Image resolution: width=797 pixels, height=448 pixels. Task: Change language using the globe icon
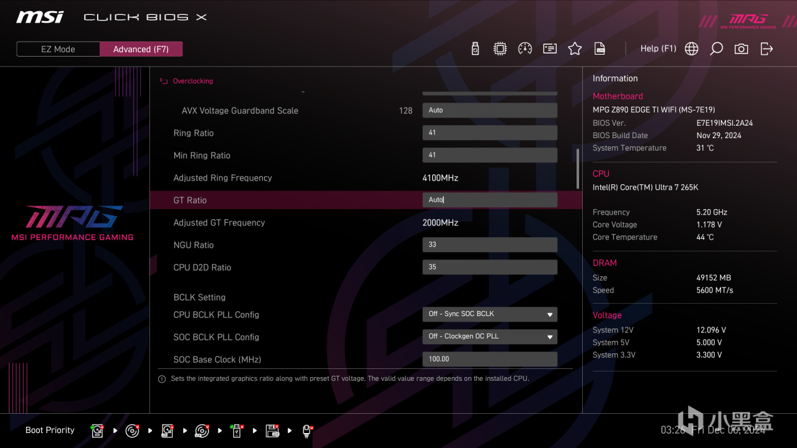click(692, 49)
